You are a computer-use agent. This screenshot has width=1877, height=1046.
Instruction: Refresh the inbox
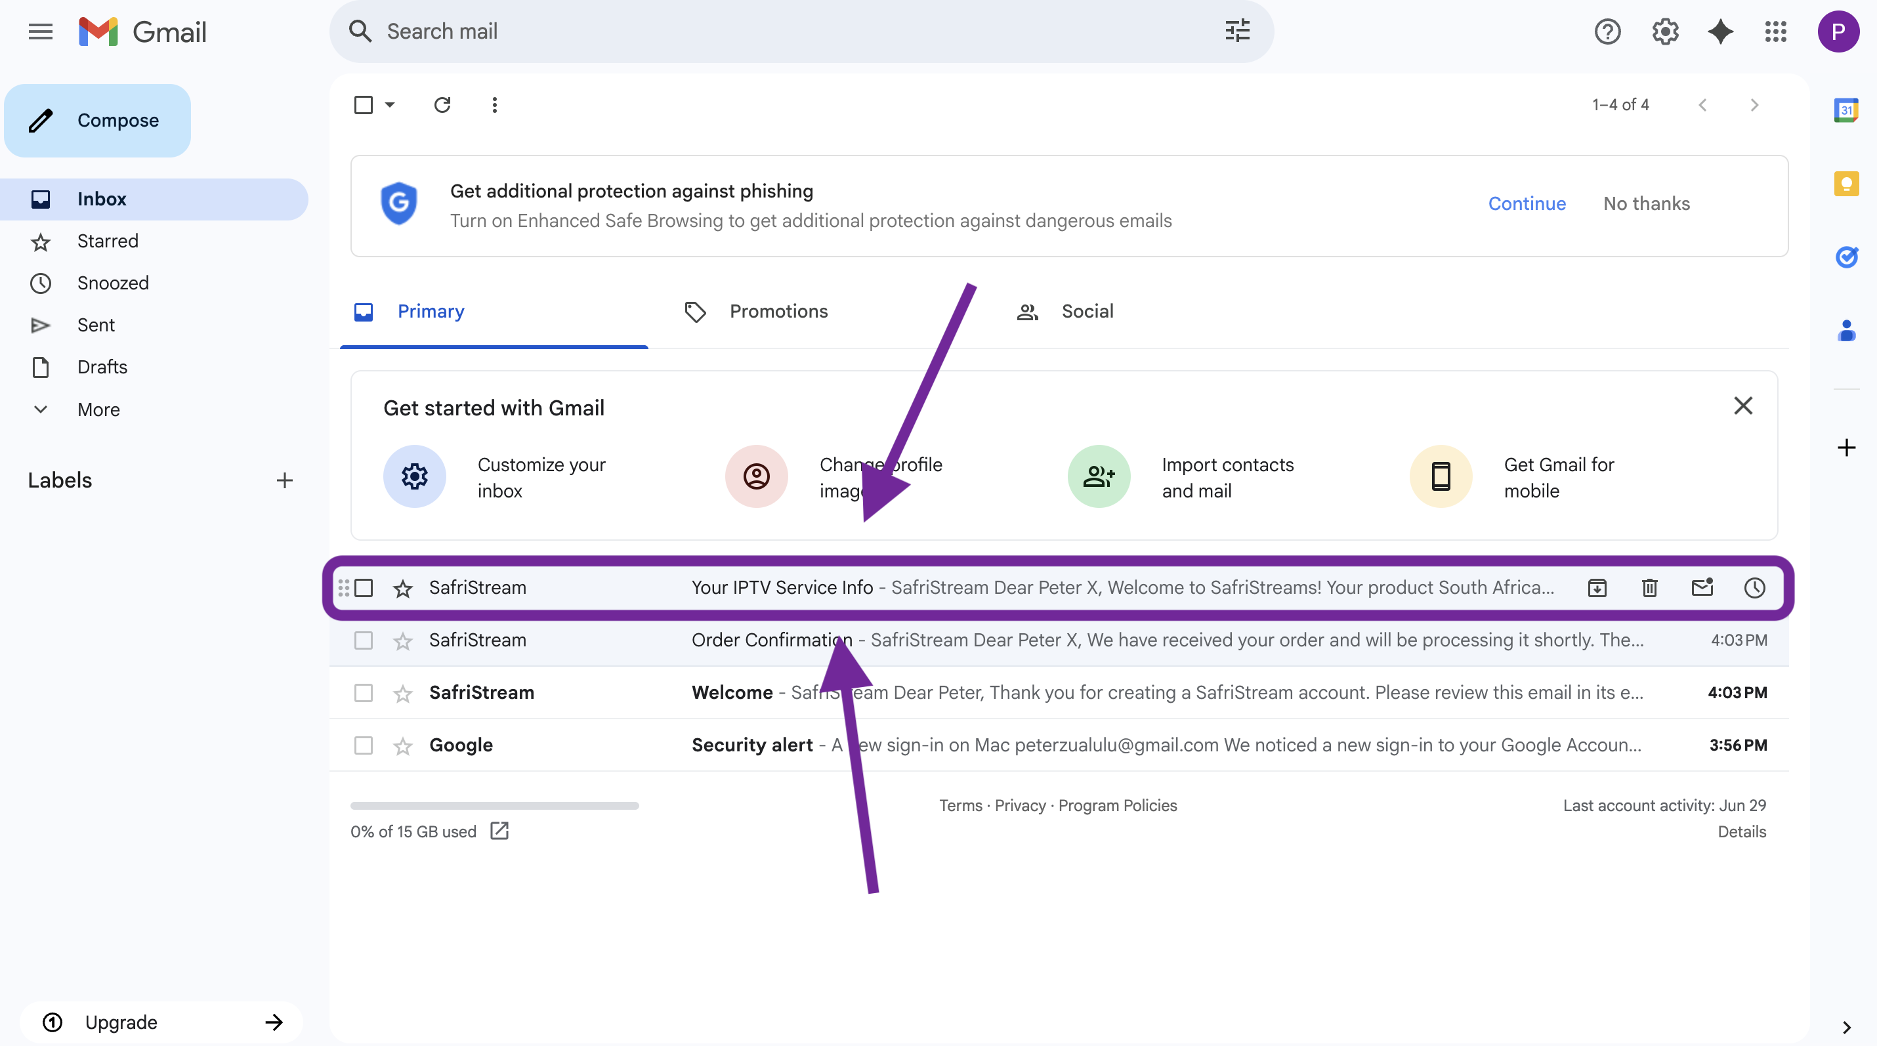442,105
